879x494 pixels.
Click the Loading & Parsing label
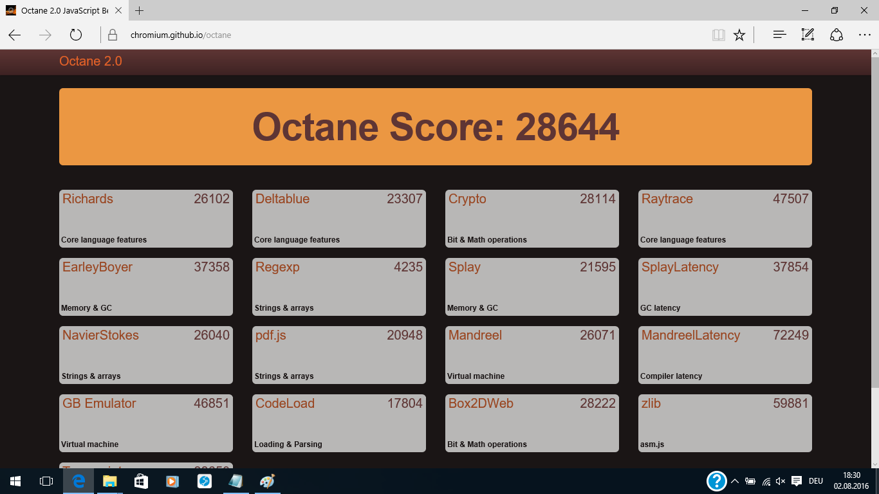tap(288, 444)
